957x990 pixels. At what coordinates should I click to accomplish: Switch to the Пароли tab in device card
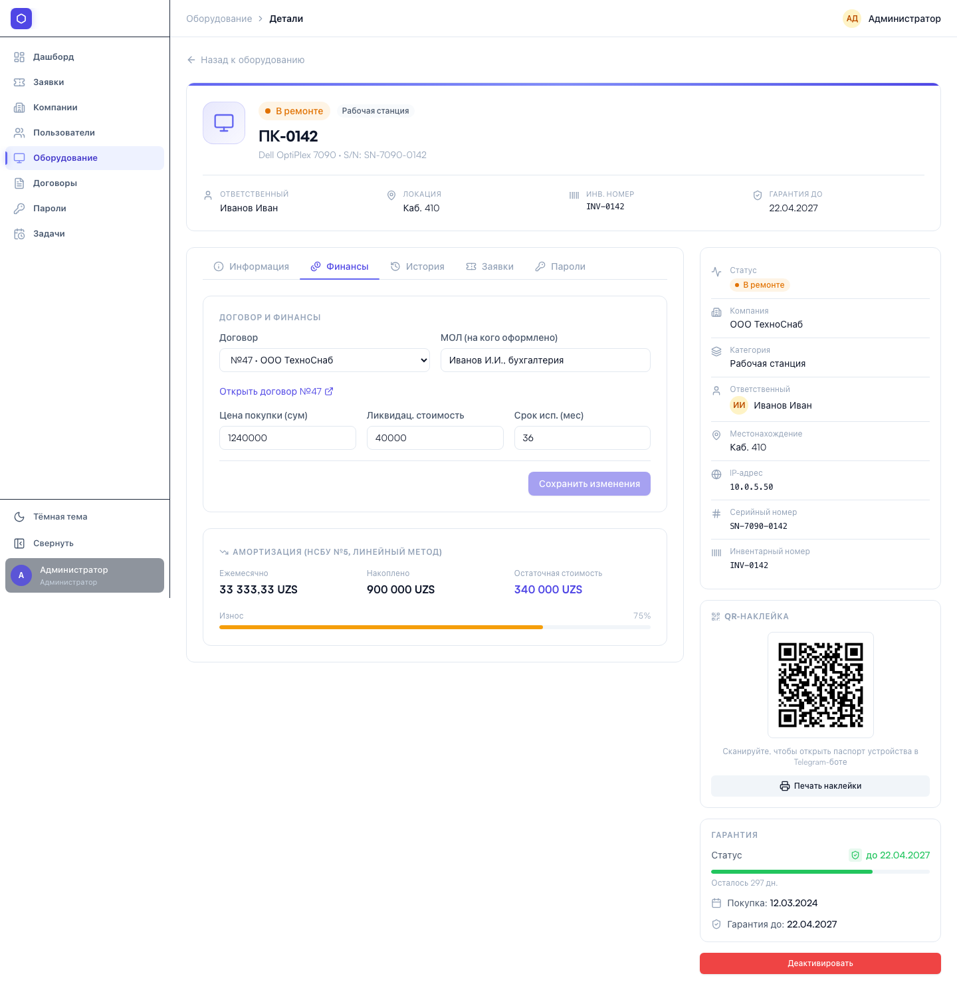point(560,266)
